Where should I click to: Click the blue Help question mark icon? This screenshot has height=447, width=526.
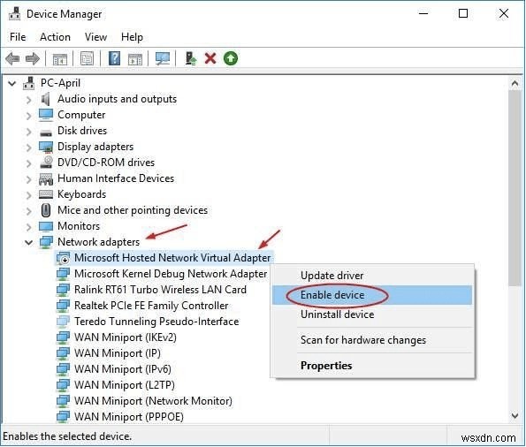click(114, 58)
